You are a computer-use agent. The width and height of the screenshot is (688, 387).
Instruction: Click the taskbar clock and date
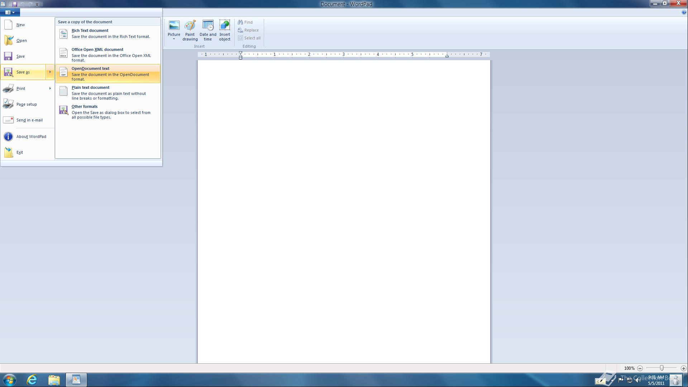pyautogui.click(x=656, y=380)
